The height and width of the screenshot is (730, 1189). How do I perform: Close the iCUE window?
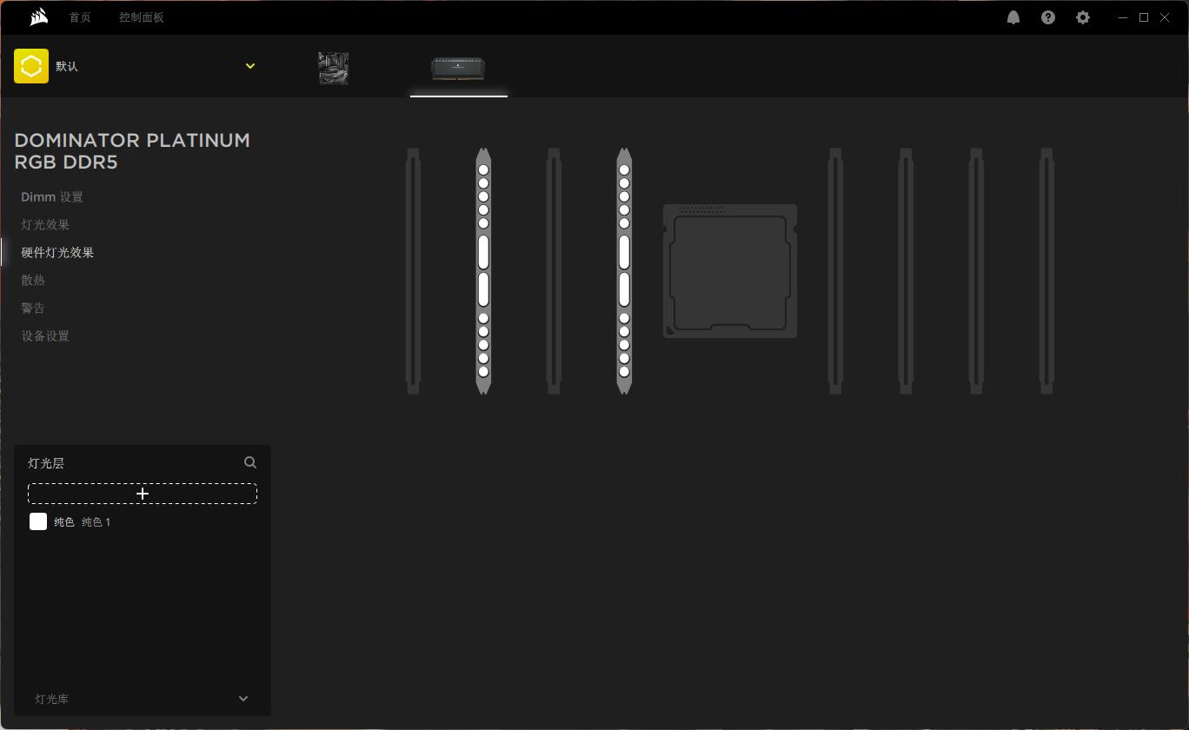pos(1165,17)
